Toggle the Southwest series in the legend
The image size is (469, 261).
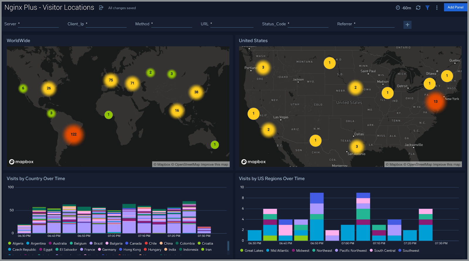(x=411, y=251)
